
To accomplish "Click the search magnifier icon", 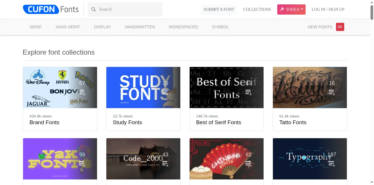I will 93,9.
